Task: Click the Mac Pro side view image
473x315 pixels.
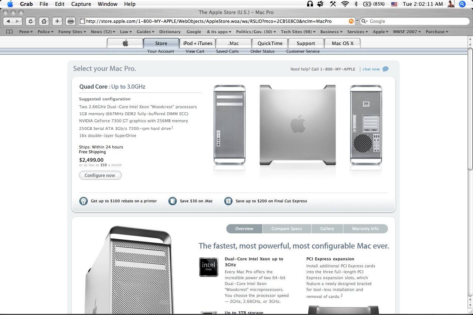Action: pyautogui.click(x=298, y=125)
